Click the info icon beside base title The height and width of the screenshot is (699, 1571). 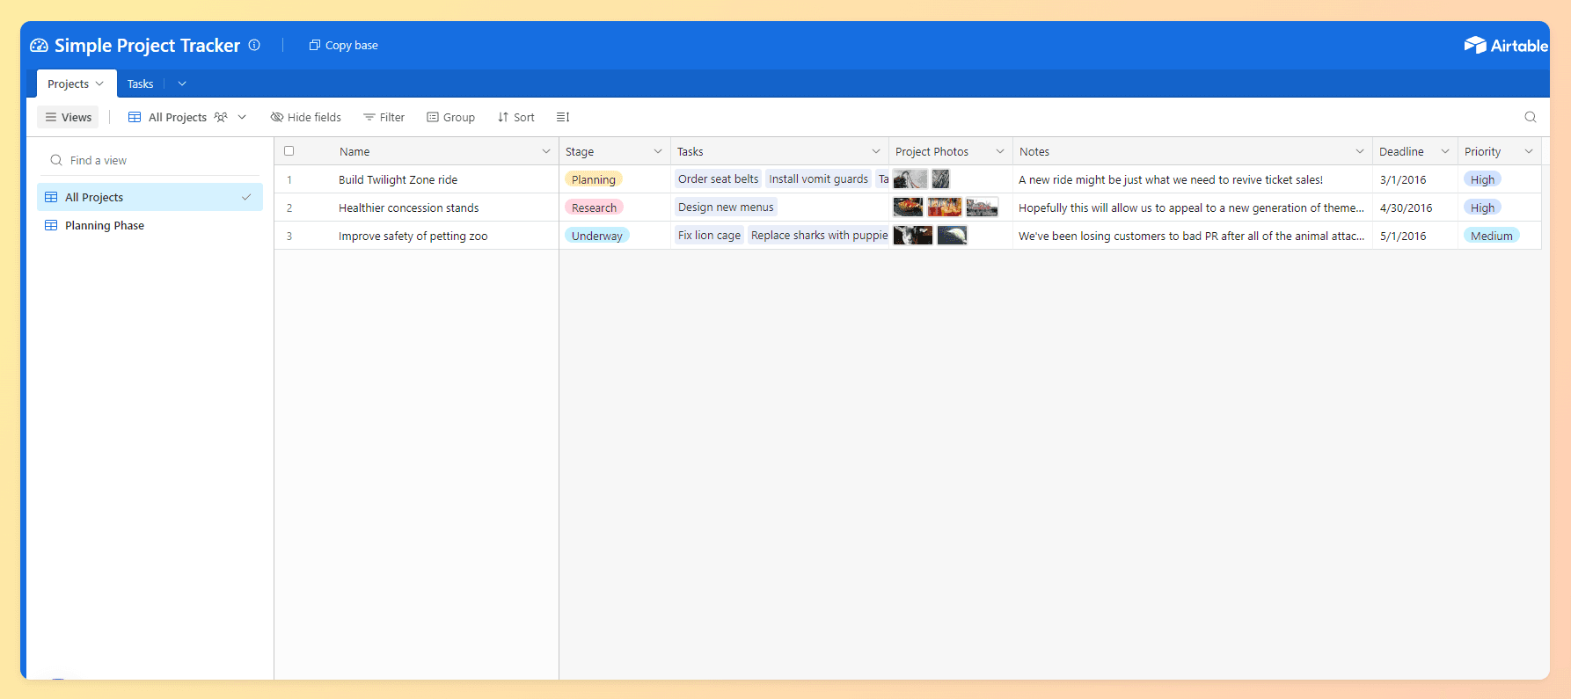point(254,45)
